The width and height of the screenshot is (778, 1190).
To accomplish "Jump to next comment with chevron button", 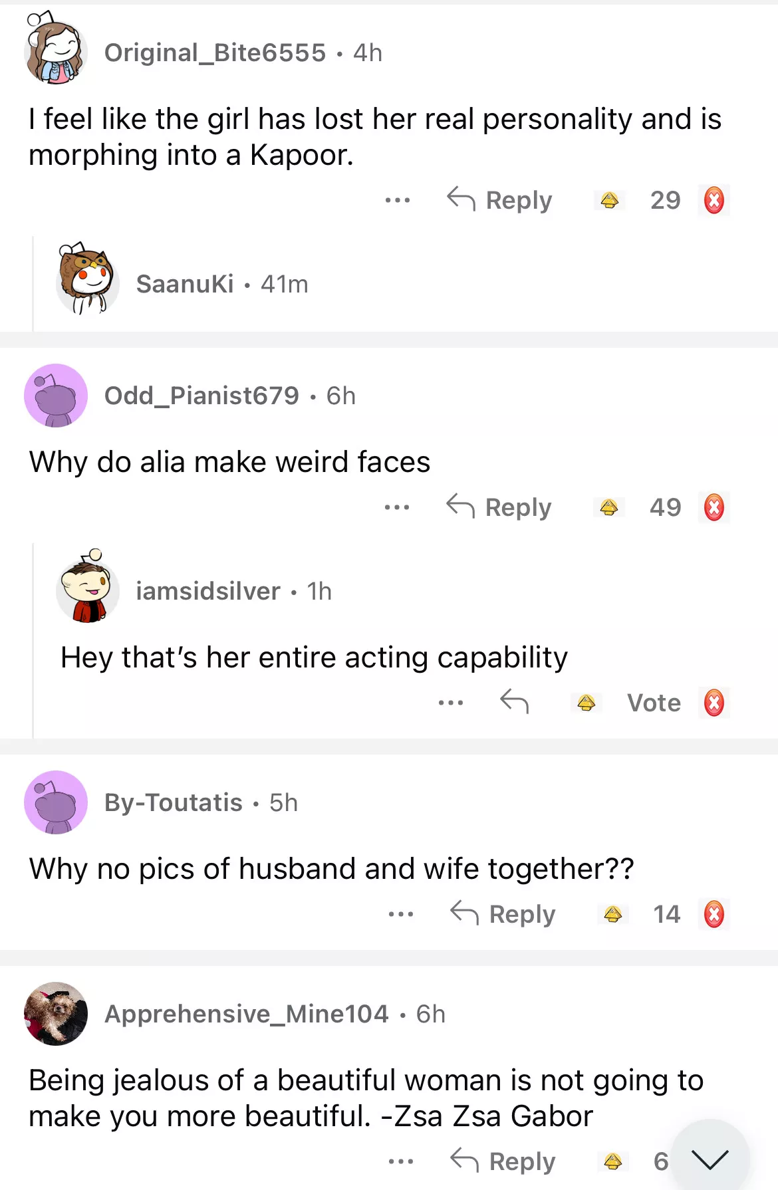I will 710,1159.
